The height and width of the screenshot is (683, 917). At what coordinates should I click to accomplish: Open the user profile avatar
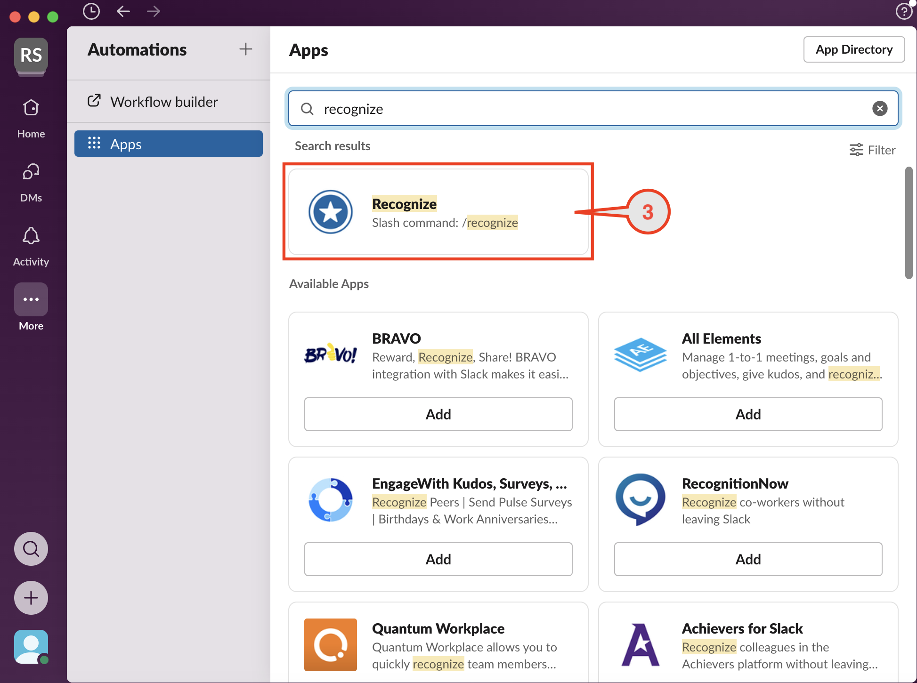[31, 647]
